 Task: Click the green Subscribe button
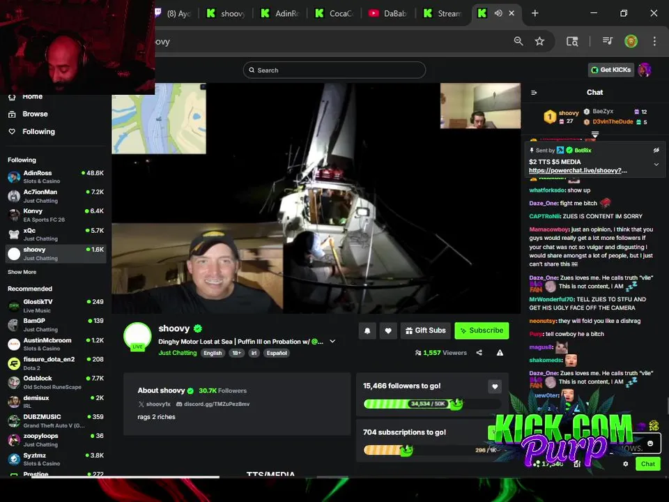click(x=482, y=330)
